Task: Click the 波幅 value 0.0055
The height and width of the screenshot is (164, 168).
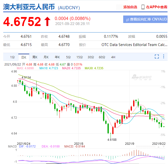Action: [x=162, y=36]
